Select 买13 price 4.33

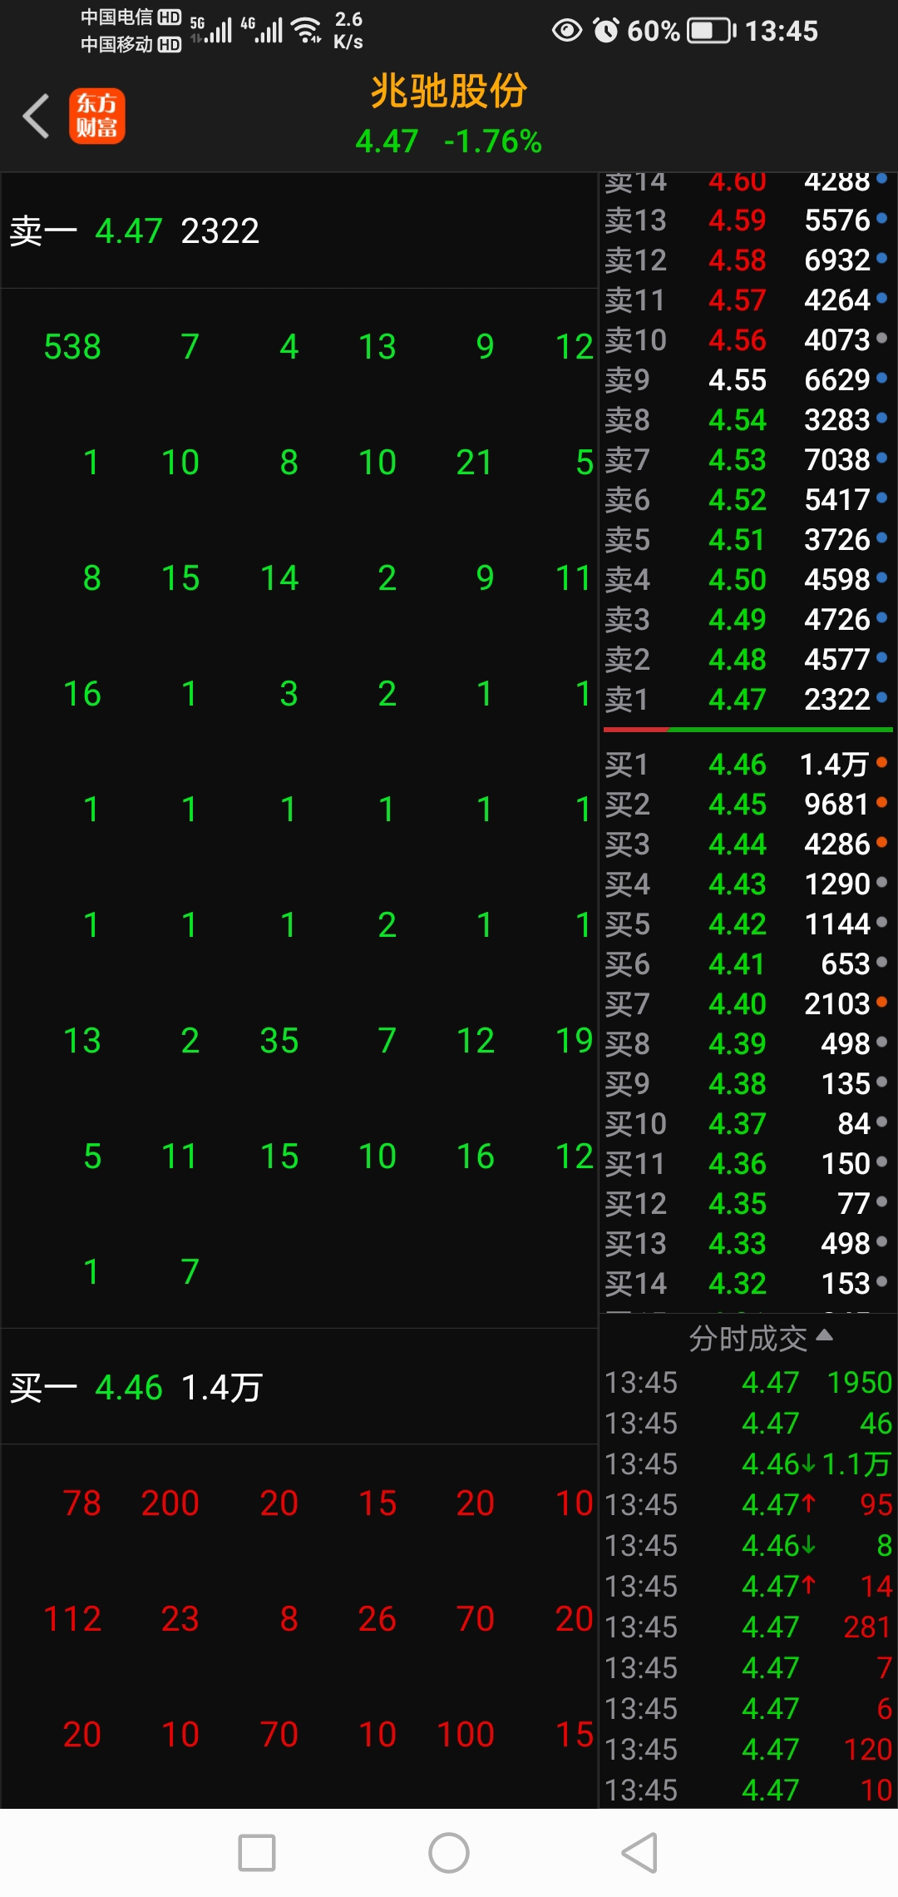click(x=738, y=1243)
